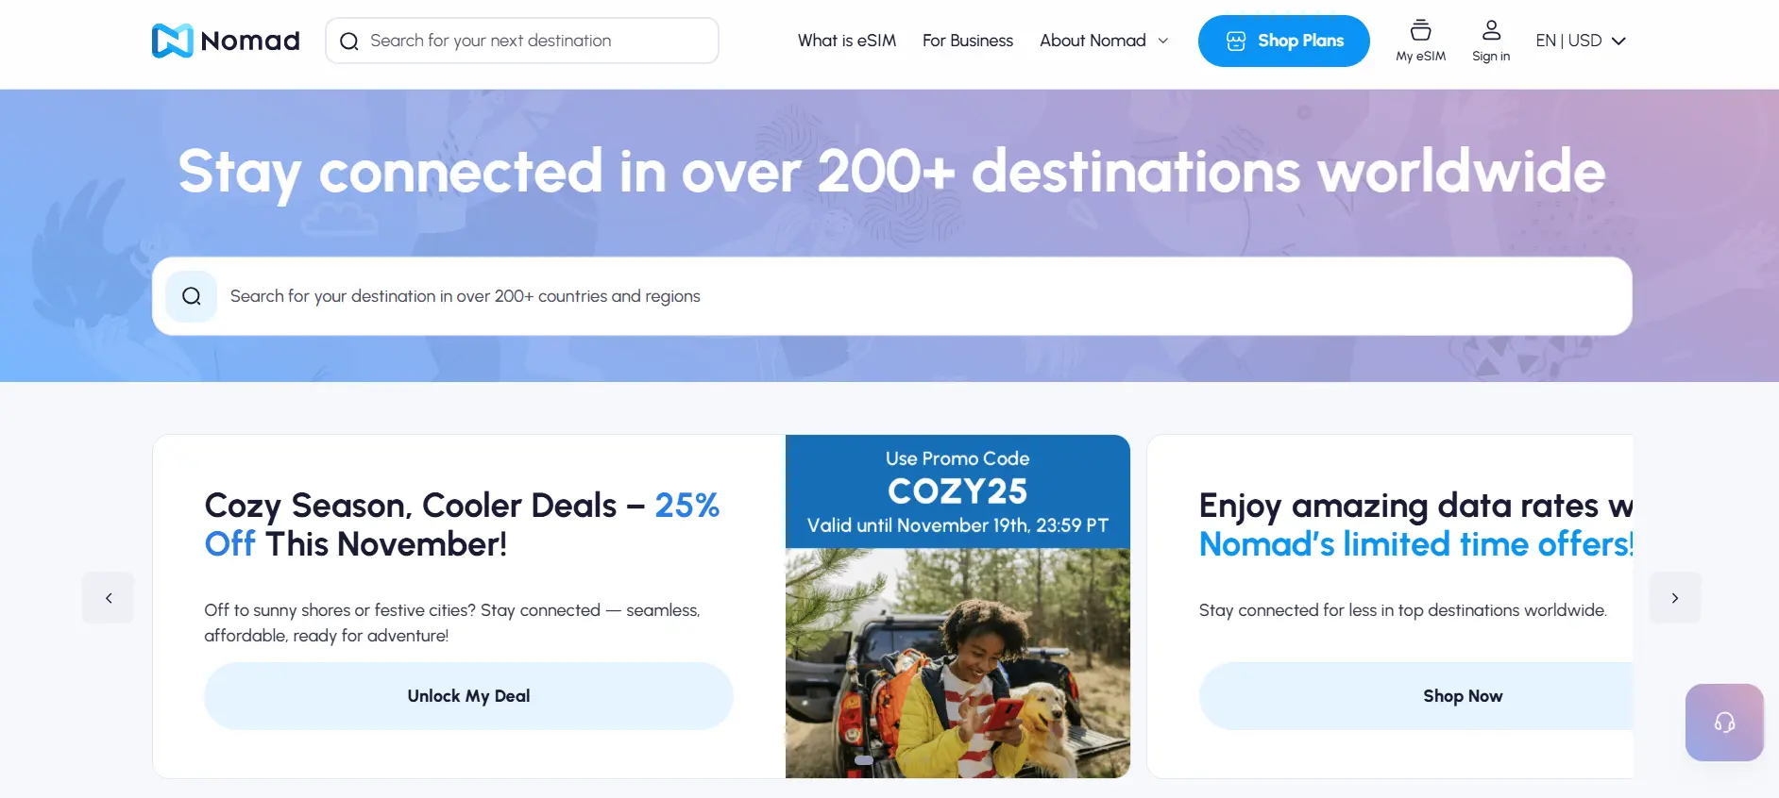This screenshot has width=1779, height=798.
Task: Advance the carousel with the right arrow
Action: (x=1675, y=597)
